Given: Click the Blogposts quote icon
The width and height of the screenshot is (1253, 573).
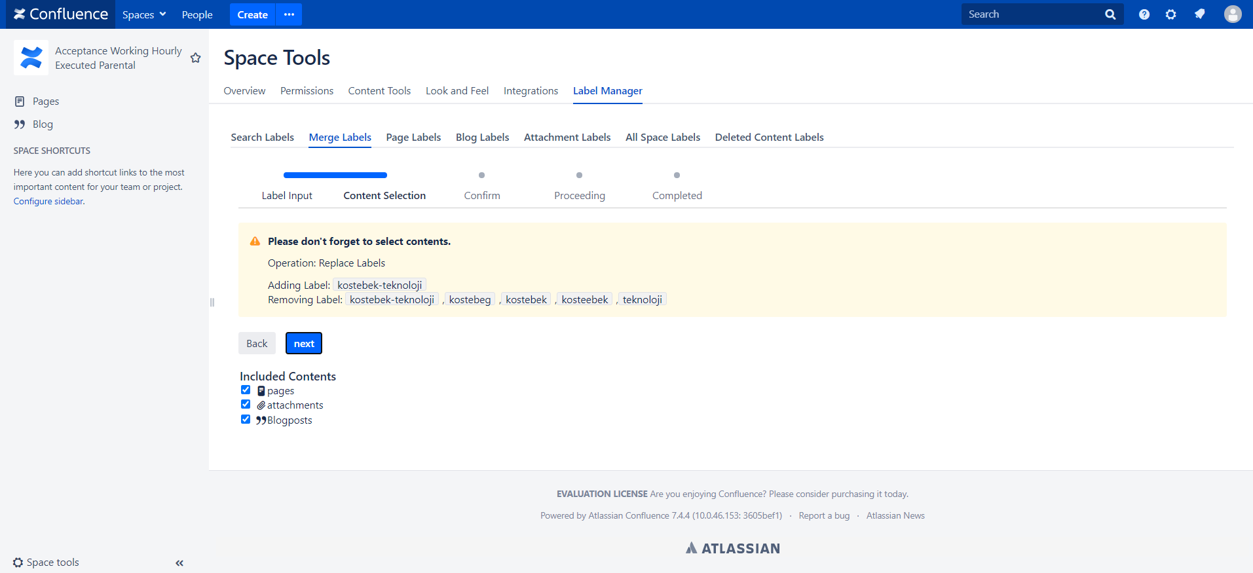Looking at the screenshot, I should coord(261,420).
